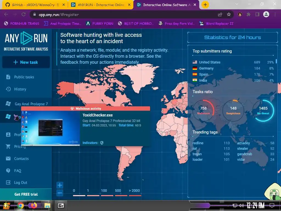Image resolution: width=281 pixels, height=211 pixels.
Task: Click the New task button
Action: [x=26, y=62]
